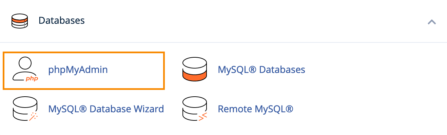447x135 pixels.
Task: Select the highlighted phpMyAdmin tile
Action: pos(84,71)
